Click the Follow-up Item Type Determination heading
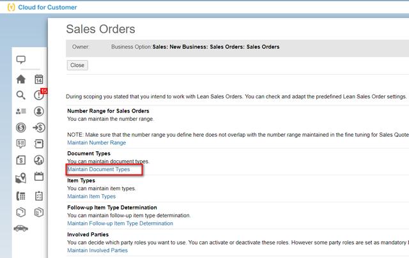Viewport: 409px width, 258px height. click(x=112, y=208)
